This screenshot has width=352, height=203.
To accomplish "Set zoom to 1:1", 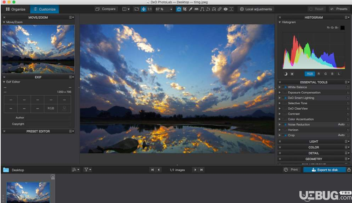I will pyautogui.click(x=149, y=9).
